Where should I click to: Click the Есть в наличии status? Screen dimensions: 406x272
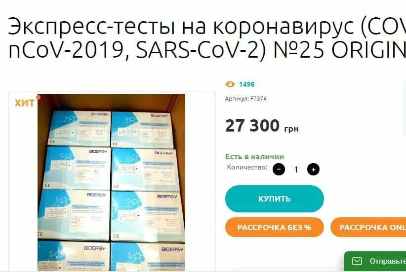pos(254,157)
